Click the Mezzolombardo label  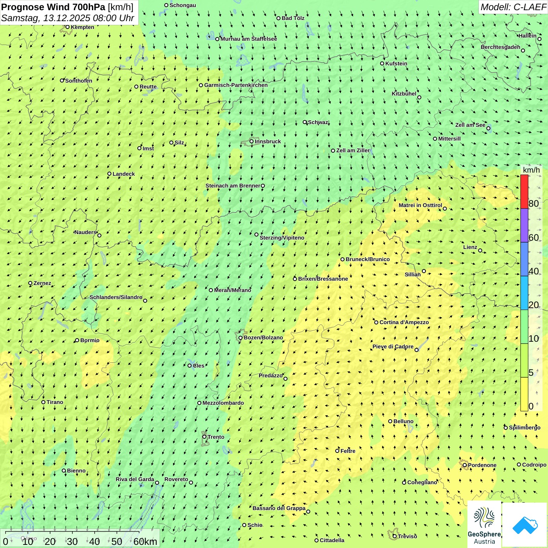223,403
